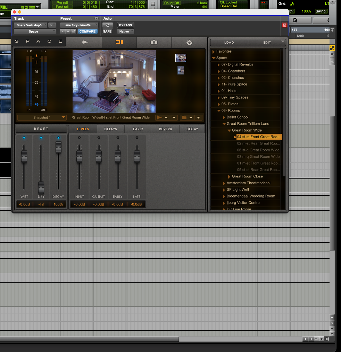Select the LOAD browser tab
Image resolution: width=341 pixels, height=352 pixels.
(229, 42)
